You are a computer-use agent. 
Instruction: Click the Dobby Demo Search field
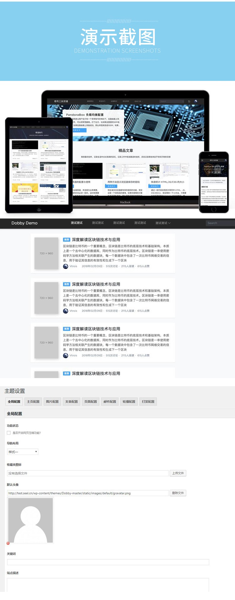pos(221,223)
